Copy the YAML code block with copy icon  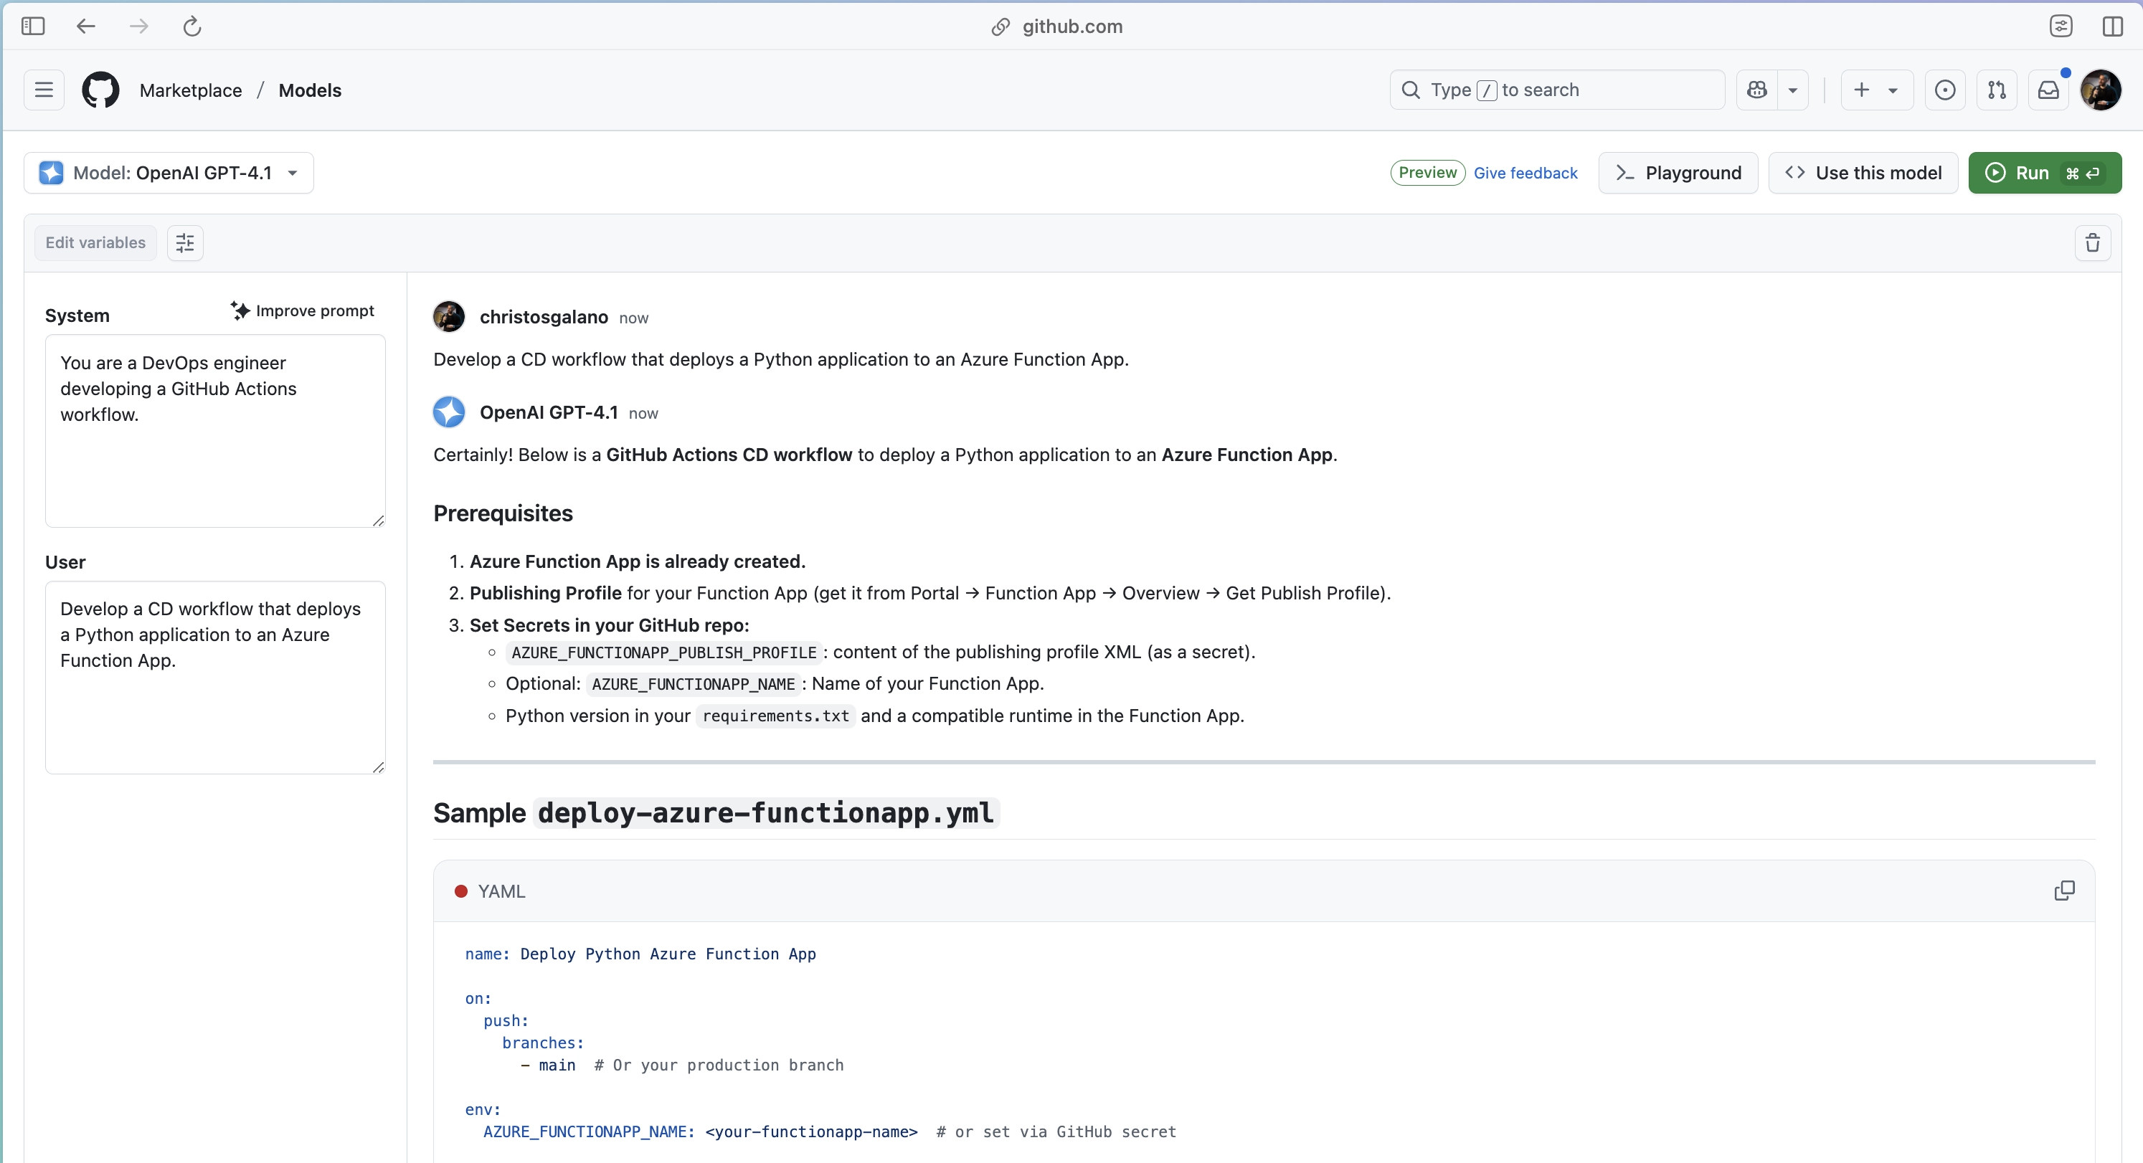tap(2064, 891)
